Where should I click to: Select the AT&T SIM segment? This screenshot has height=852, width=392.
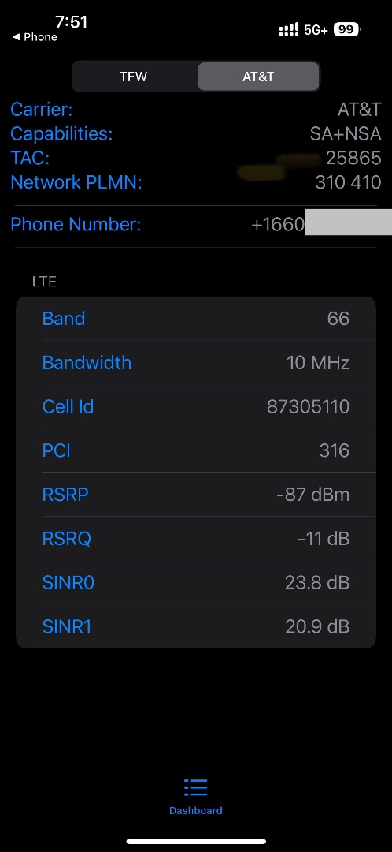coord(258,77)
